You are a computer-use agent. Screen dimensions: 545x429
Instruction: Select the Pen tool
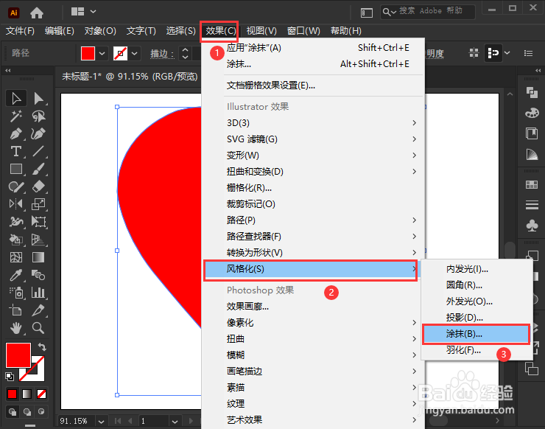pos(16,134)
